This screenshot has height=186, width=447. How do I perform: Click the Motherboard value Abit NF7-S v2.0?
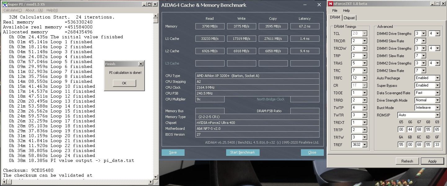(x=257, y=129)
